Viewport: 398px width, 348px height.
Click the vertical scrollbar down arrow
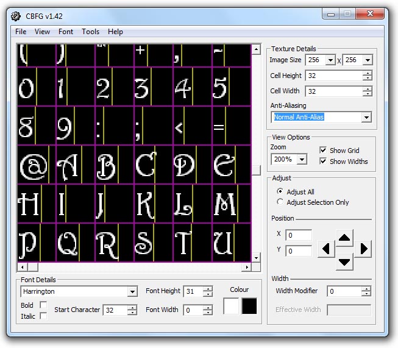[x=256, y=258]
